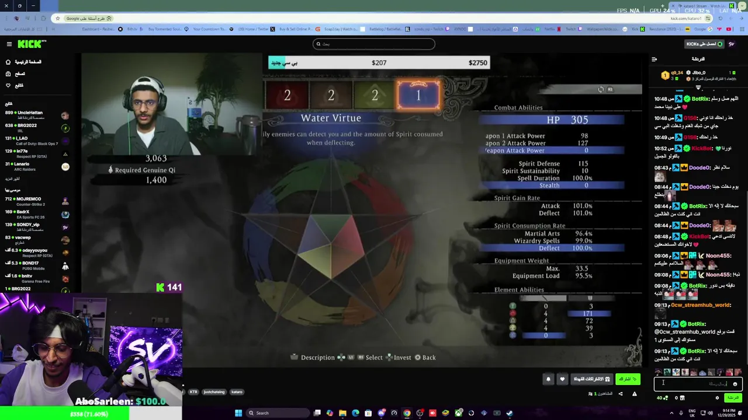The height and width of the screenshot is (420, 748).
Task: Click the green KICKs balance 40 icon
Action: [x=662, y=398]
